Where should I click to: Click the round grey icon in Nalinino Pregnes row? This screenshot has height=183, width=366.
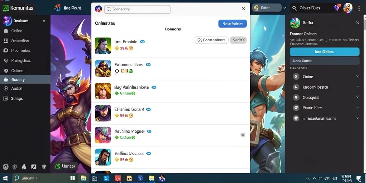pyautogui.click(x=243, y=135)
